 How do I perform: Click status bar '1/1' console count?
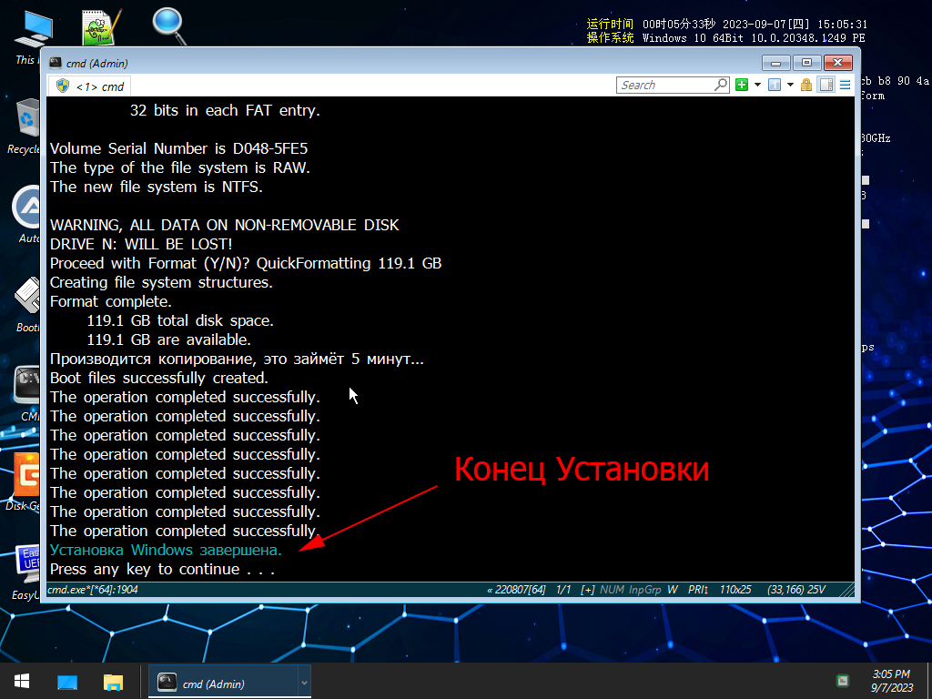pos(562,590)
